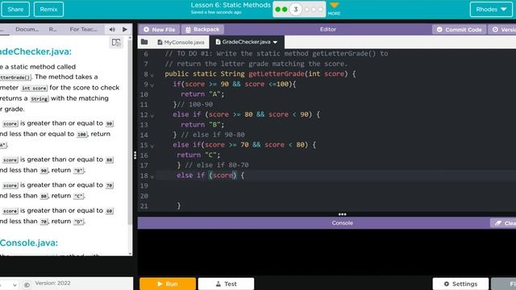The image size is (516, 290).
Task: Click the instructions panel resize grip
Action: (135, 155)
